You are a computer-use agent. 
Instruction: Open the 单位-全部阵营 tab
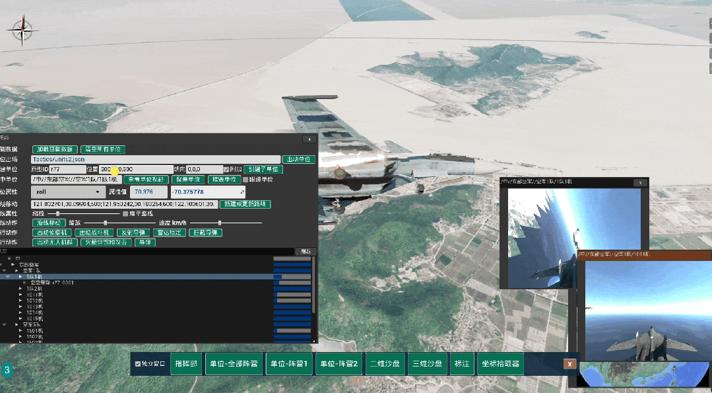[x=234, y=364]
